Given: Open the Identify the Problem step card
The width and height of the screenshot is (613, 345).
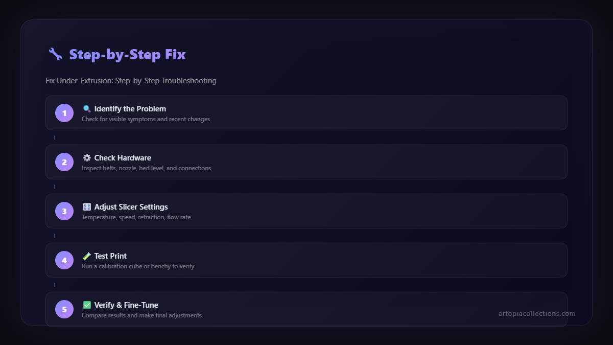Looking at the screenshot, I should (x=306, y=112).
